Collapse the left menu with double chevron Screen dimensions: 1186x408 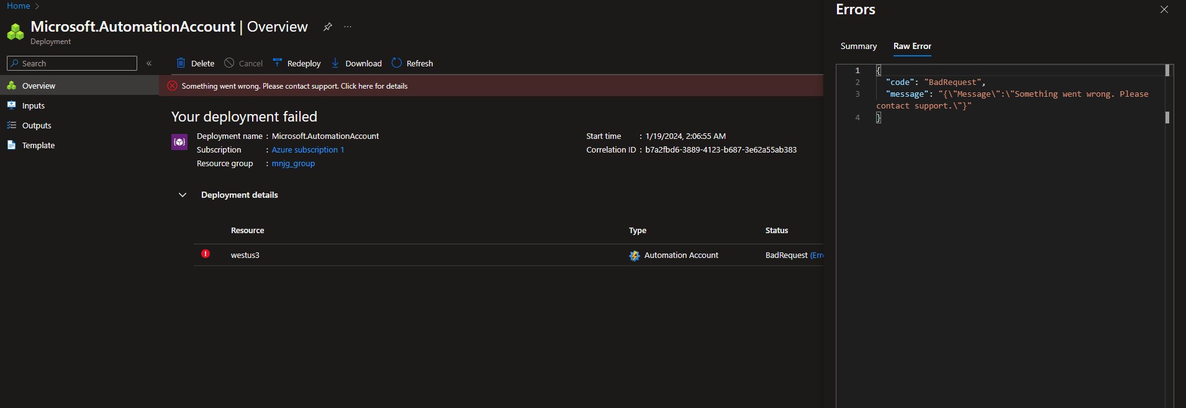149,63
